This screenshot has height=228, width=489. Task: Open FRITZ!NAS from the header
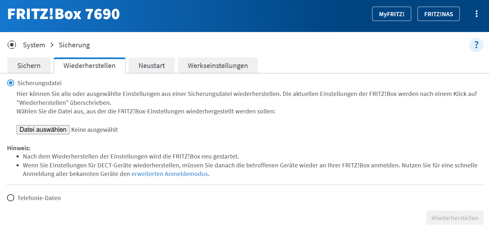point(438,14)
